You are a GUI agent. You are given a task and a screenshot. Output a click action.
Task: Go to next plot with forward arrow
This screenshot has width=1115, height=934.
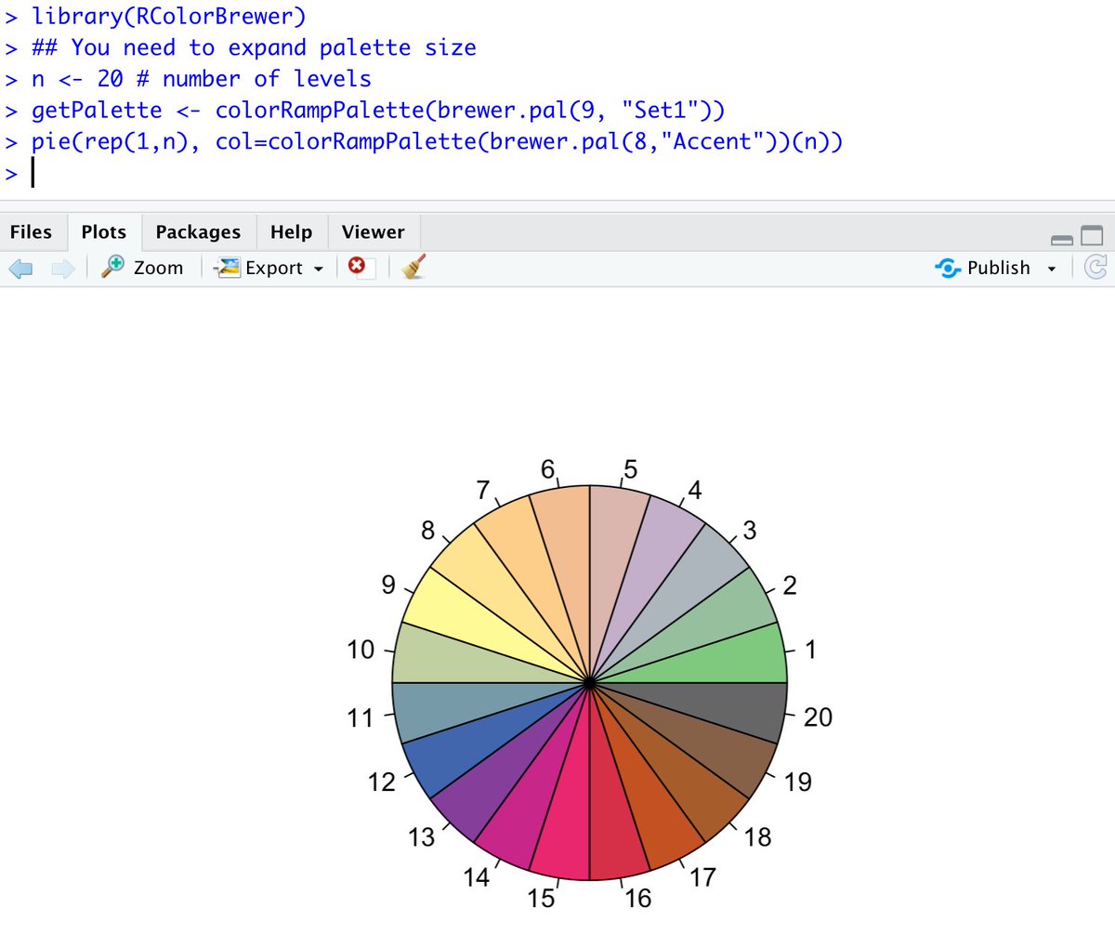[x=63, y=269]
